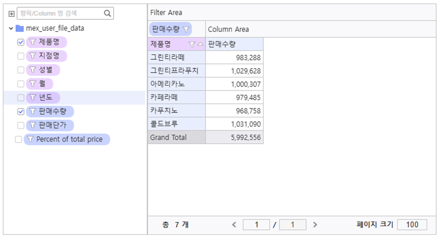This screenshot has height=240, width=444.
Task: Click the 판매수량 chip label in data area
Action: (166, 29)
